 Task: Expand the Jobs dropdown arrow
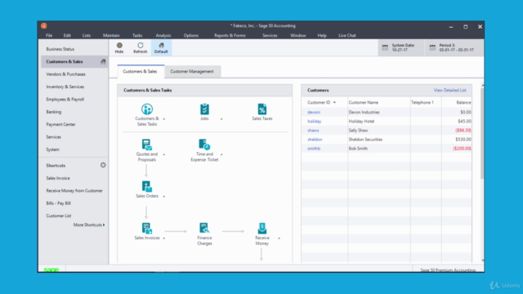pyautogui.click(x=221, y=119)
